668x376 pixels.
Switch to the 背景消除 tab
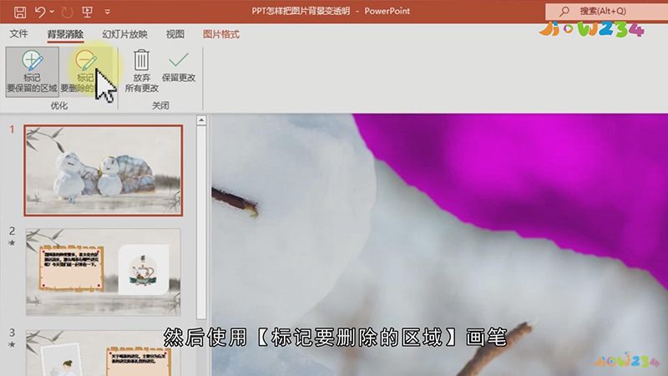pos(65,34)
